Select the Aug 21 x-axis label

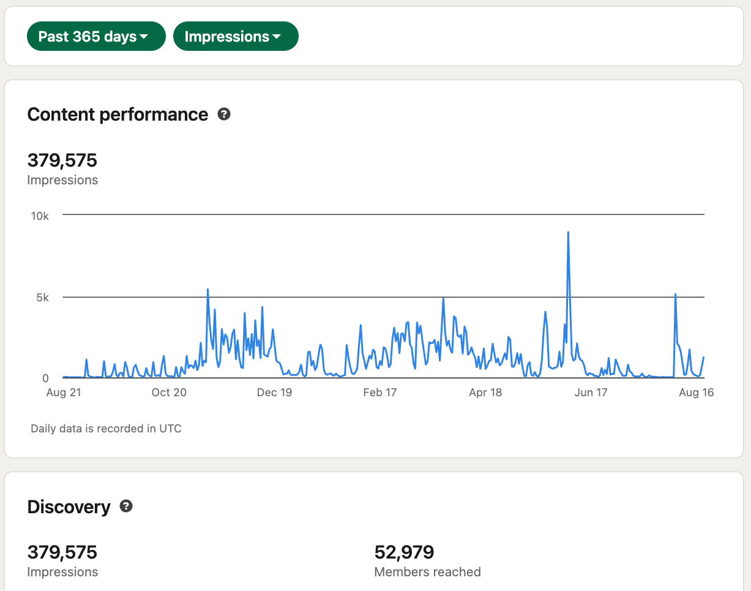click(64, 393)
